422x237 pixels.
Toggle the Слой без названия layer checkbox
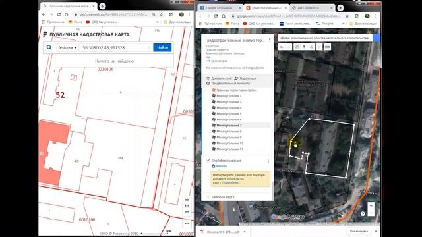pyautogui.click(x=208, y=161)
